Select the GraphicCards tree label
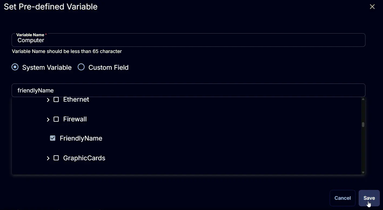 tap(84, 158)
